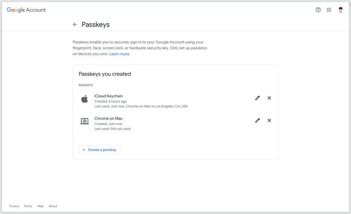Click the profile avatar picture
This screenshot has height=214, width=351.
pyautogui.click(x=340, y=10)
